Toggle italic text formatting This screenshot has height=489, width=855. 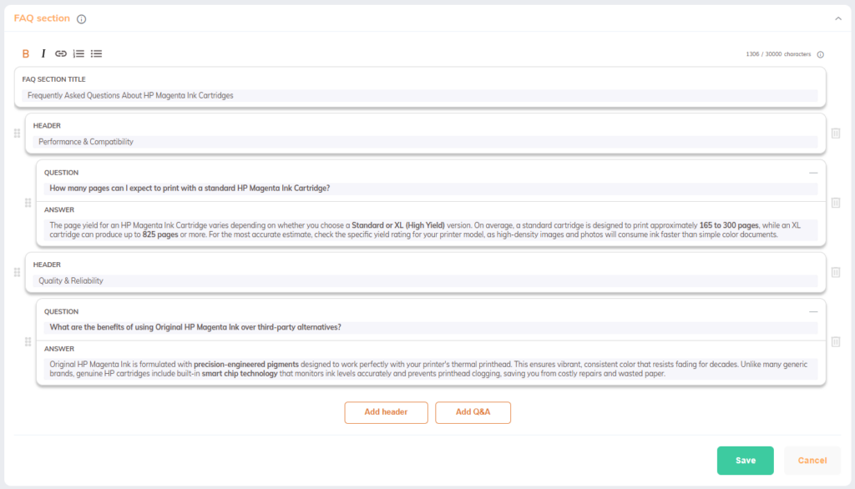click(x=43, y=53)
